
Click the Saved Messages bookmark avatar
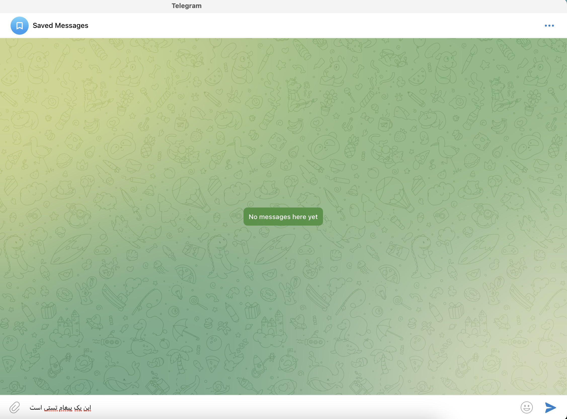point(20,26)
